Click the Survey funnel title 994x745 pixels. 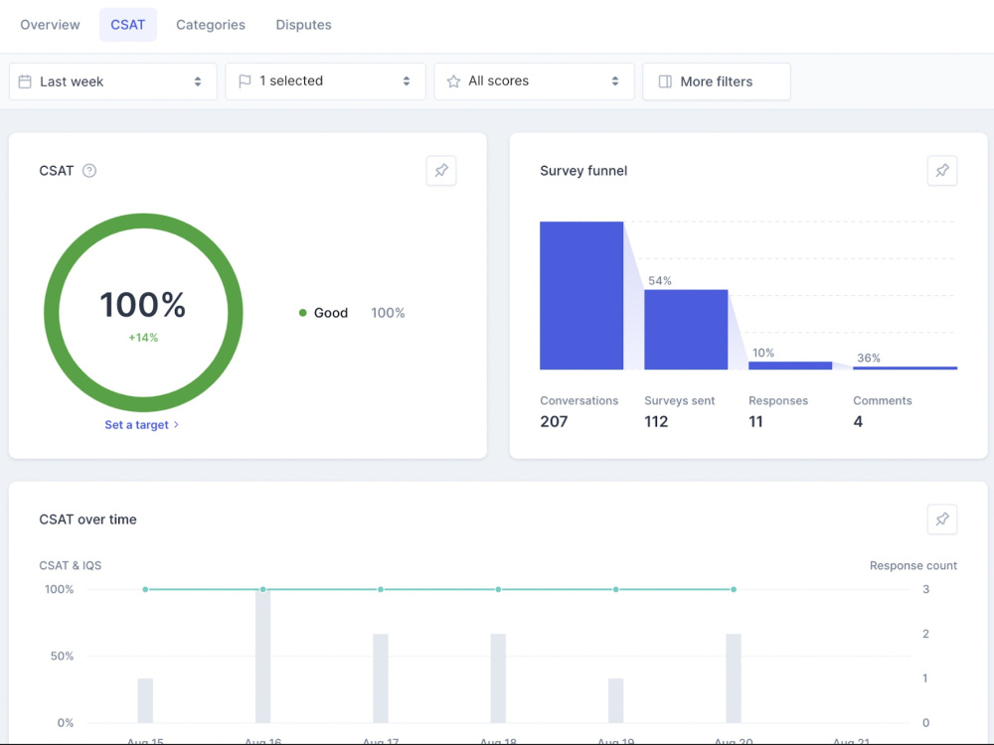[x=583, y=171]
